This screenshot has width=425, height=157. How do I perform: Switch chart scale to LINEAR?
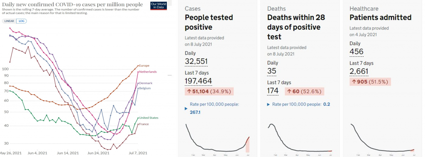(x=9, y=21)
